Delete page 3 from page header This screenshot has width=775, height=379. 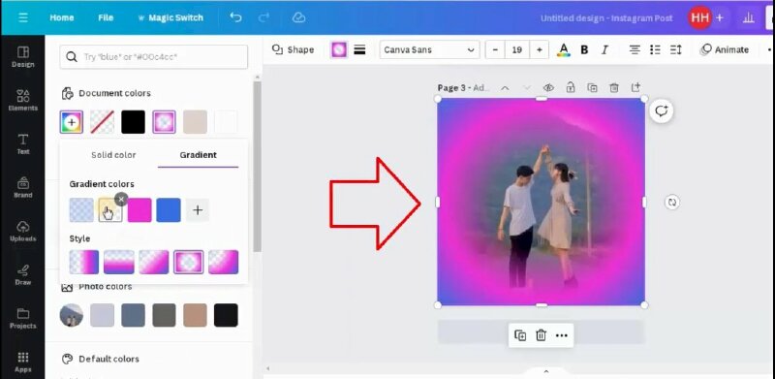click(614, 87)
